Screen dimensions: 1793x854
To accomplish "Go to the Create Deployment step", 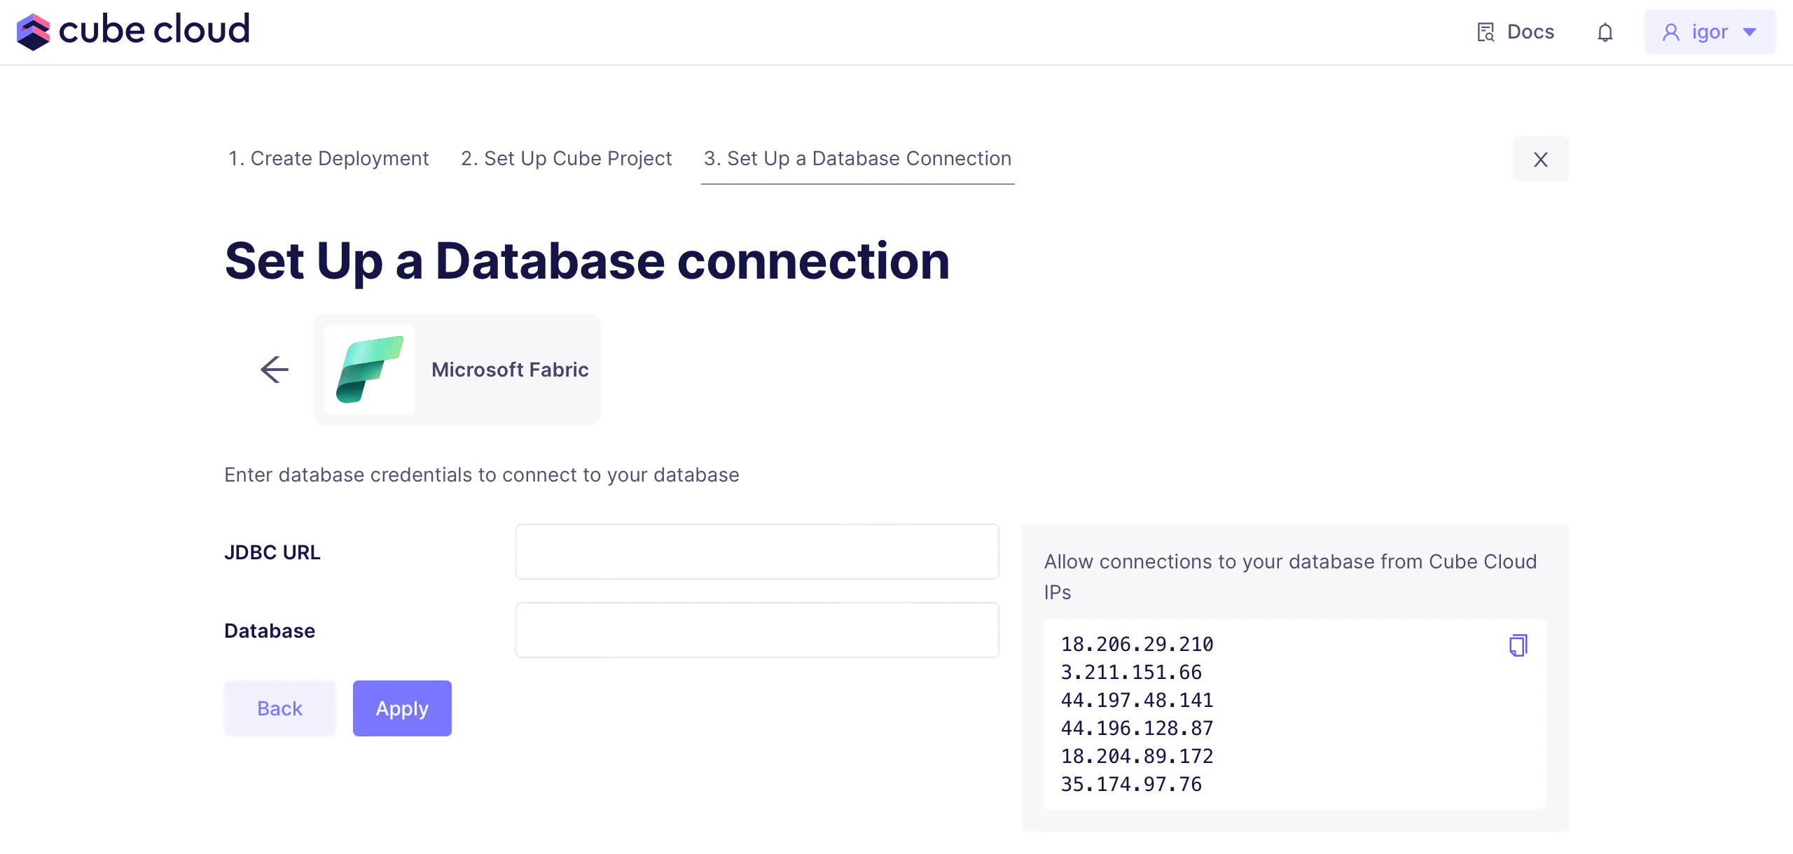I will point(328,159).
